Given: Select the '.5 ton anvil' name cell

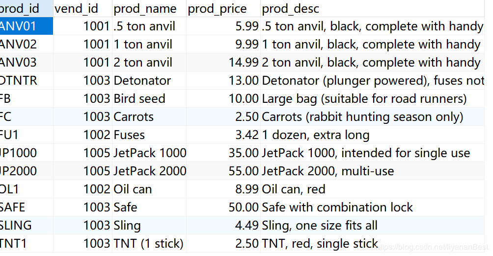Looking at the screenshot, I should click(x=144, y=26).
